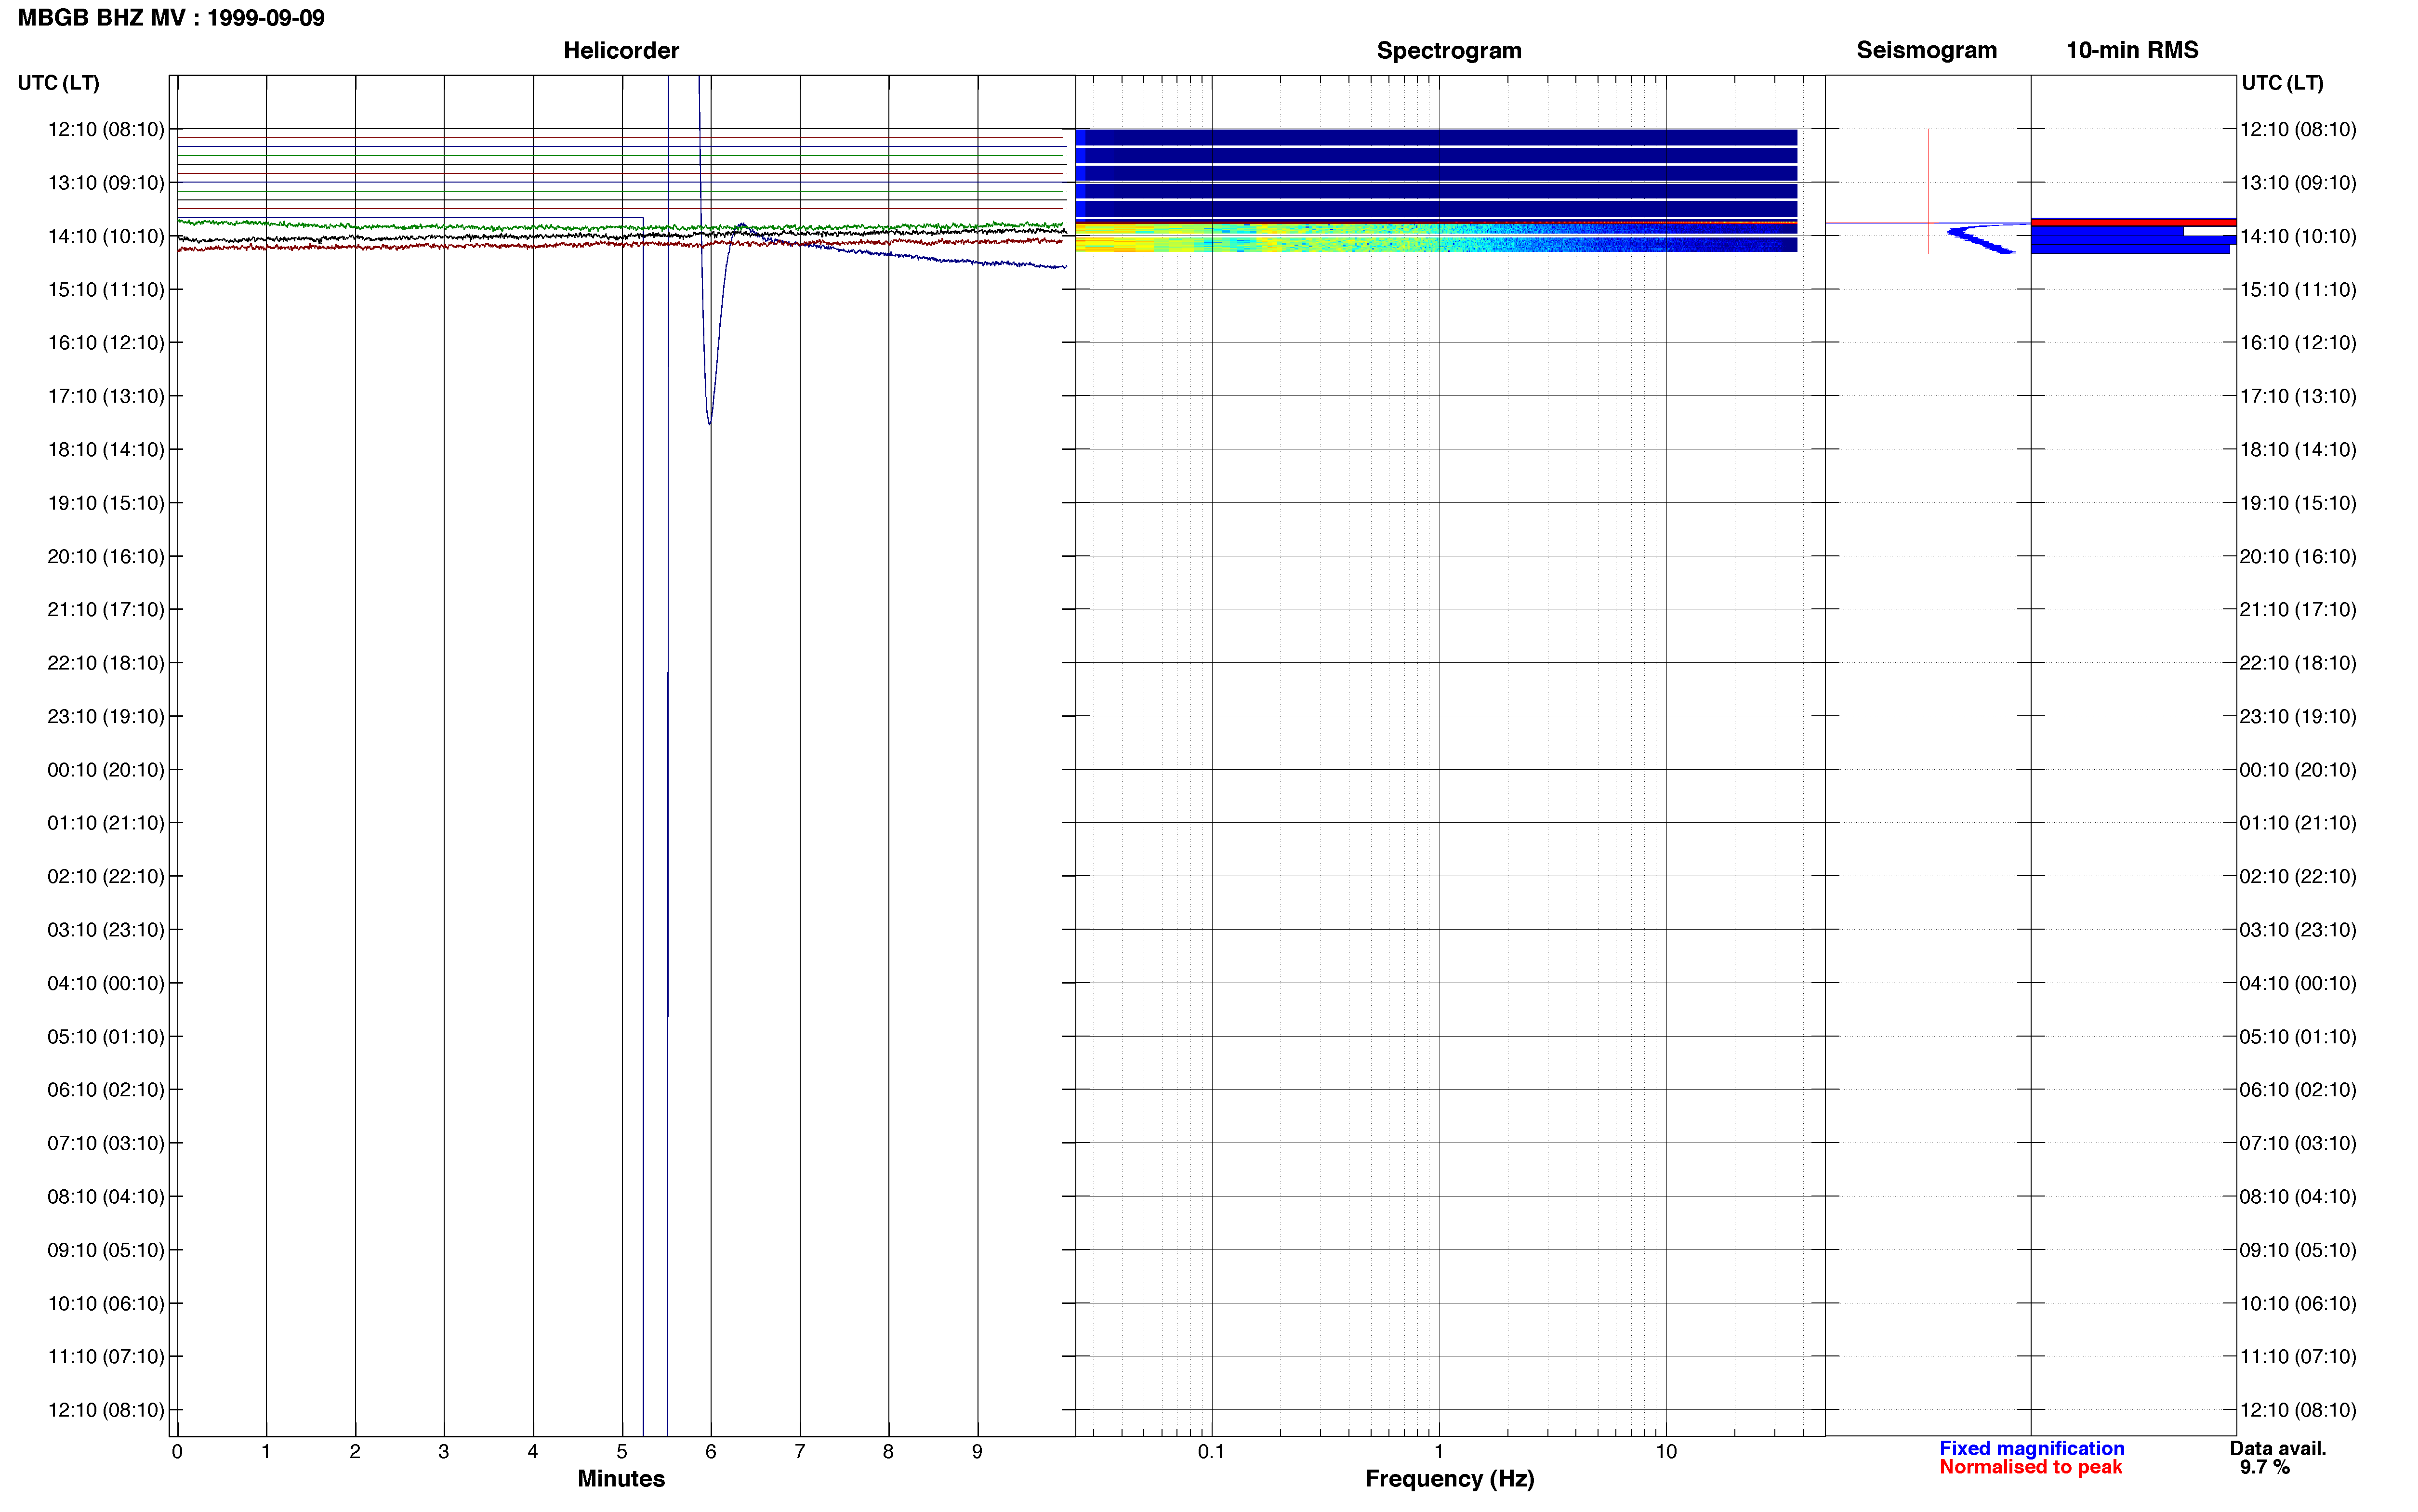The height and width of the screenshot is (1512, 2418).
Task: Select the Spectrogram panel heading
Action: pos(1449,50)
